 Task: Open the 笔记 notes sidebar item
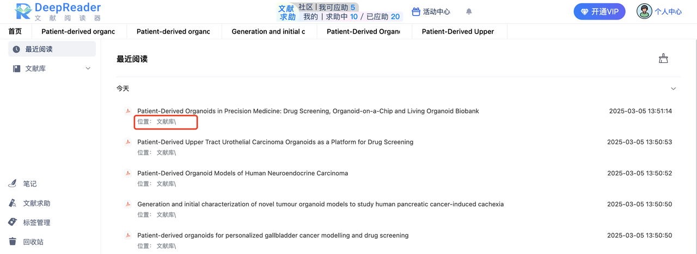(x=30, y=184)
